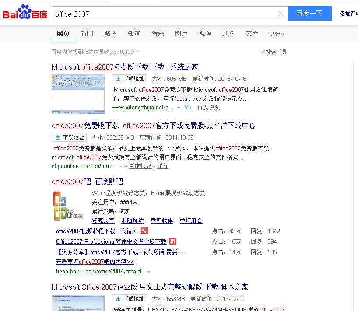This screenshot has height=311, width=358.
Task: Switch to the 地图 tab
Action: (x=228, y=34)
